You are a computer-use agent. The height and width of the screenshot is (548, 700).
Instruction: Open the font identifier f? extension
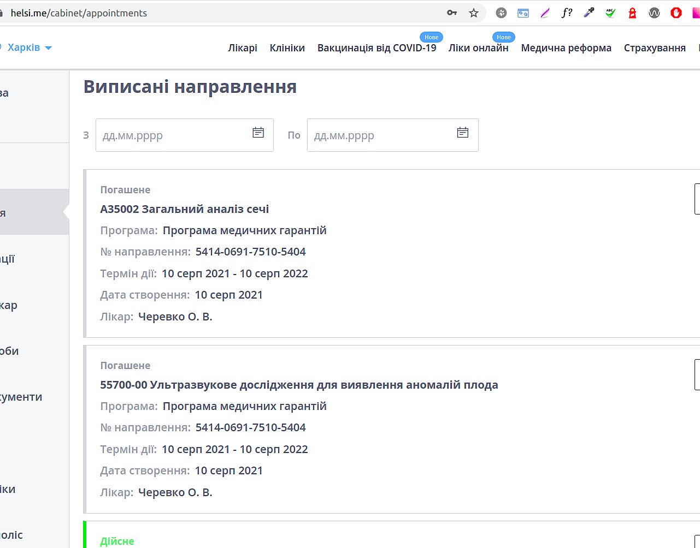click(x=567, y=13)
